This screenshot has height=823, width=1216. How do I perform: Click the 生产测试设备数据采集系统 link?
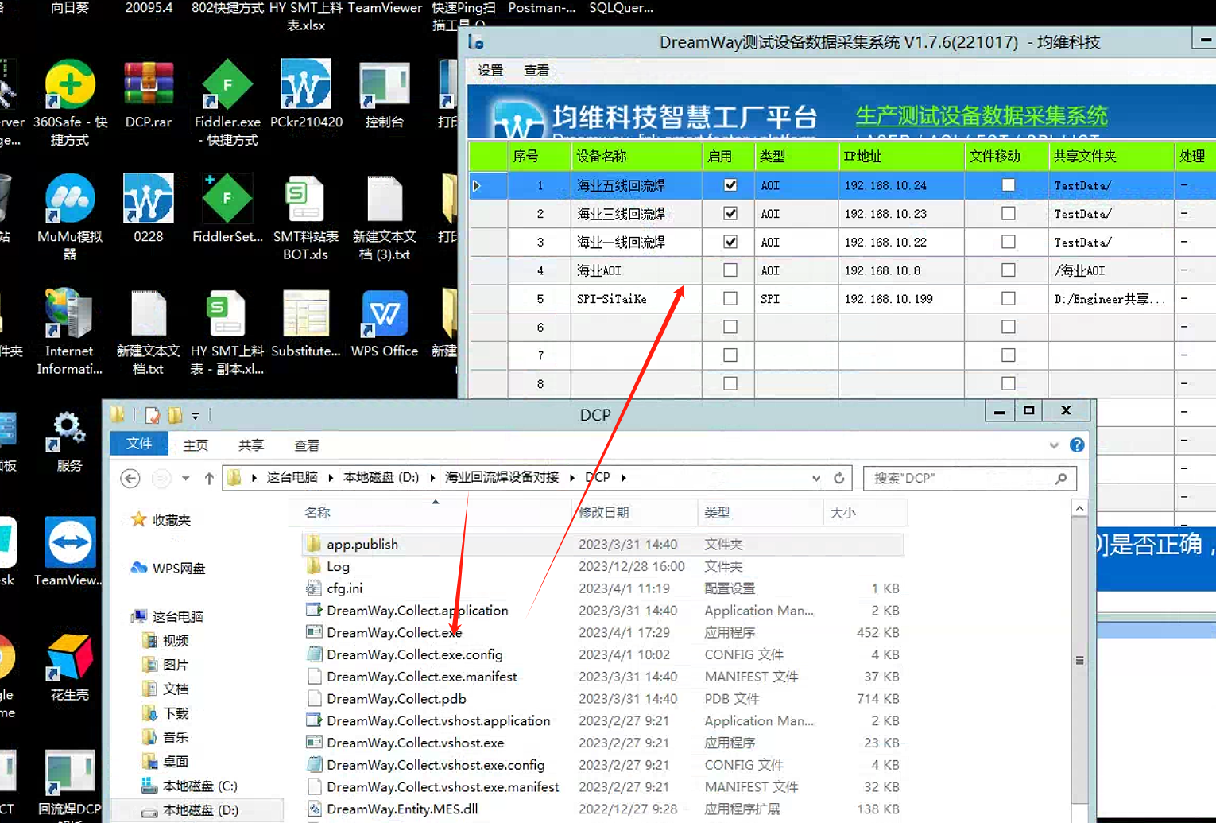click(x=981, y=116)
